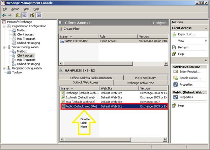210x150 pixels.
Task: Click the Mailbox icon under Organization Configuration
Action: [x=14, y=30]
